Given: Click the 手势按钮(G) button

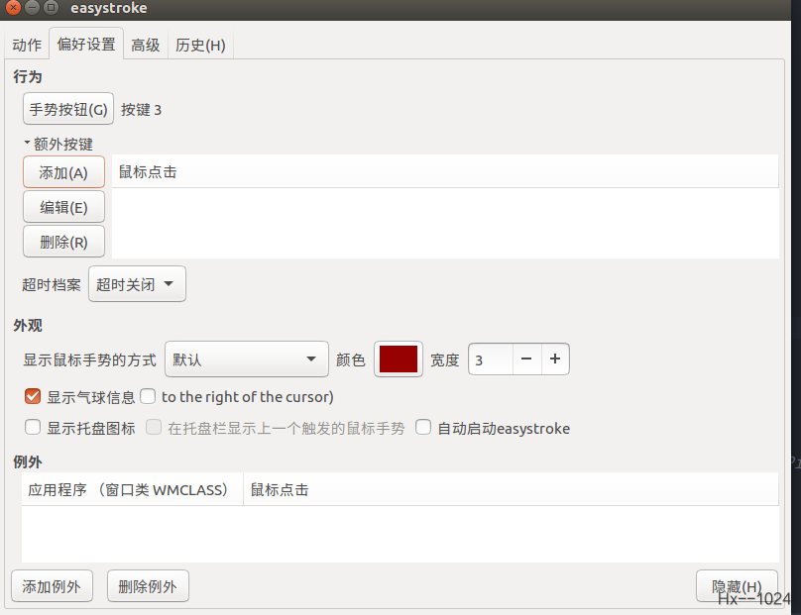Looking at the screenshot, I should [x=68, y=109].
